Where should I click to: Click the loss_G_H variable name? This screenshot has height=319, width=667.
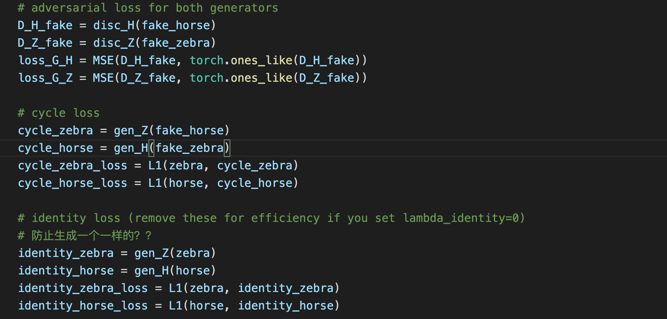click(45, 60)
